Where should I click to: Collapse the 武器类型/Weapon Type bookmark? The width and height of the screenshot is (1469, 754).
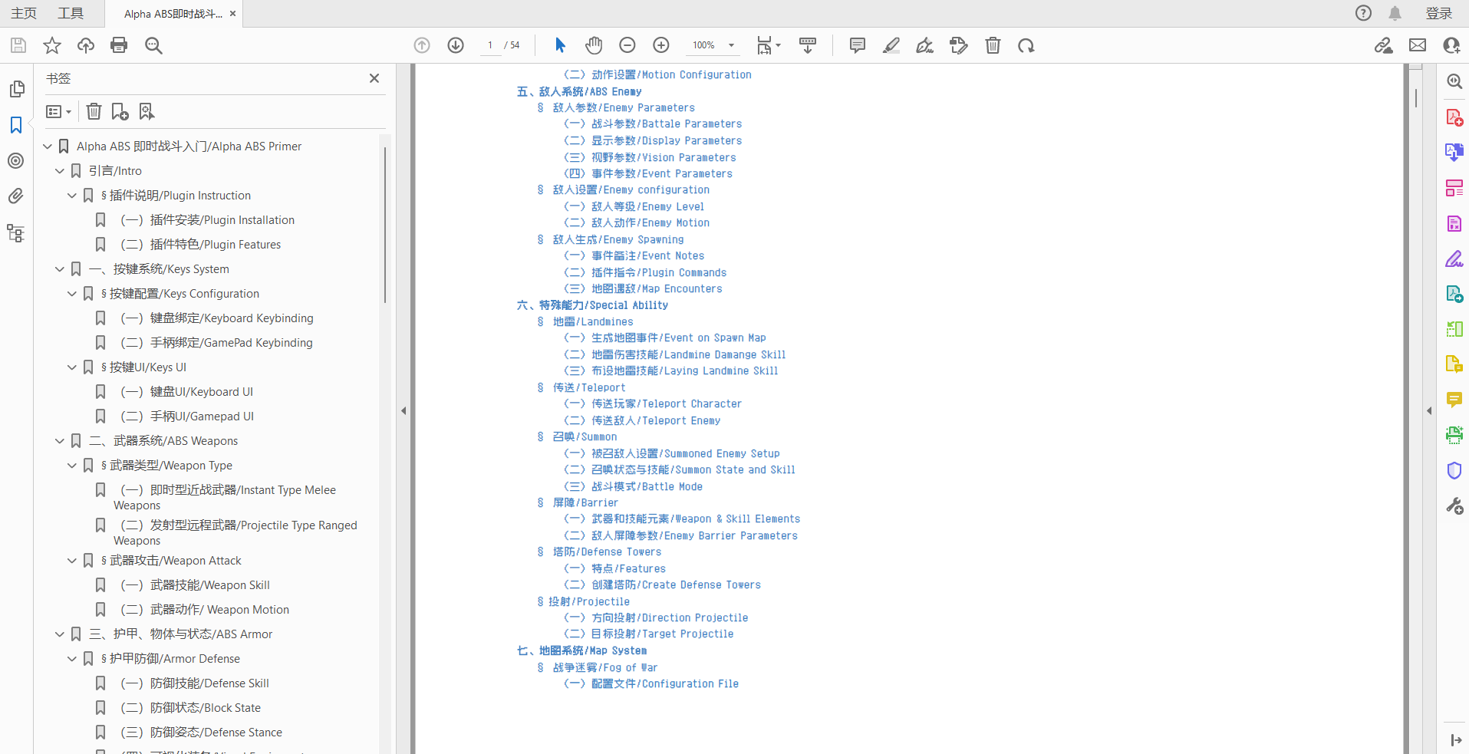coord(72,466)
